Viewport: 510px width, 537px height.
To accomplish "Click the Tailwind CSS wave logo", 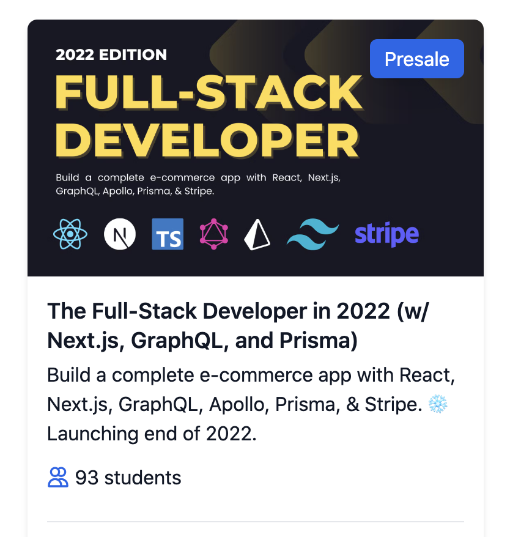I will pyautogui.click(x=312, y=235).
